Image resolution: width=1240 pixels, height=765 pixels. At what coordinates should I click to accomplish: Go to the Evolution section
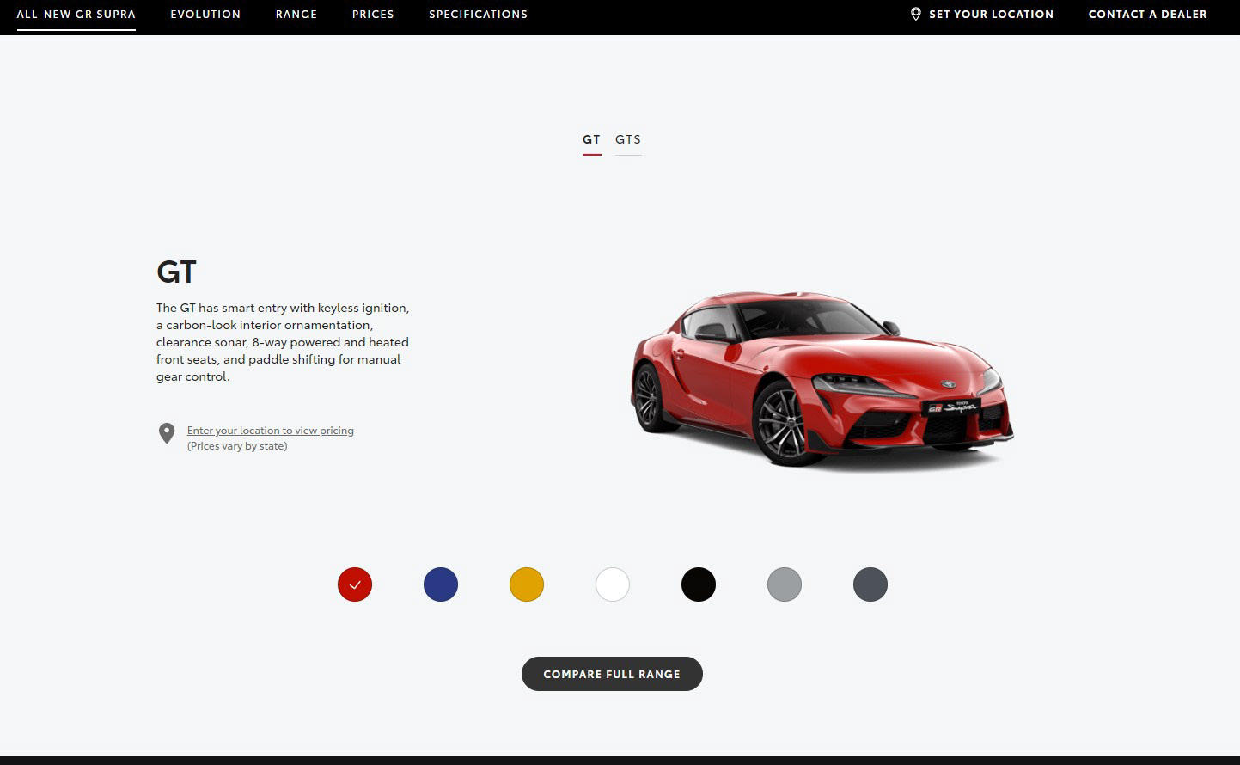pyautogui.click(x=205, y=15)
